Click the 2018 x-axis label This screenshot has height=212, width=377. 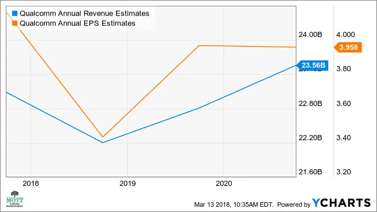point(31,184)
